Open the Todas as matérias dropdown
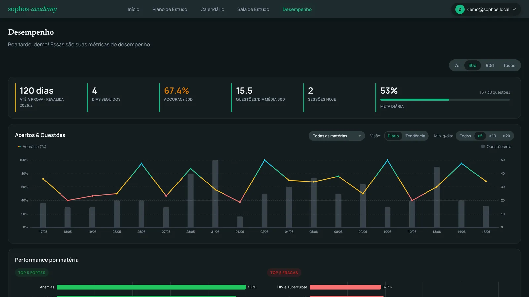The height and width of the screenshot is (297, 529). pyautogui.click(x=337, y=136)
